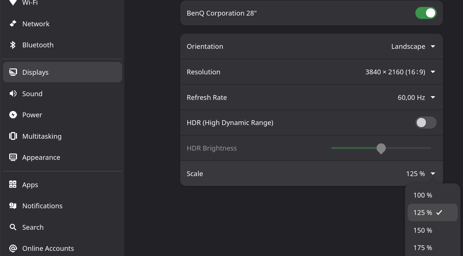Screen dimensions: 463x256
Task: Click the Multitasking icon
Action: (13, 136)
